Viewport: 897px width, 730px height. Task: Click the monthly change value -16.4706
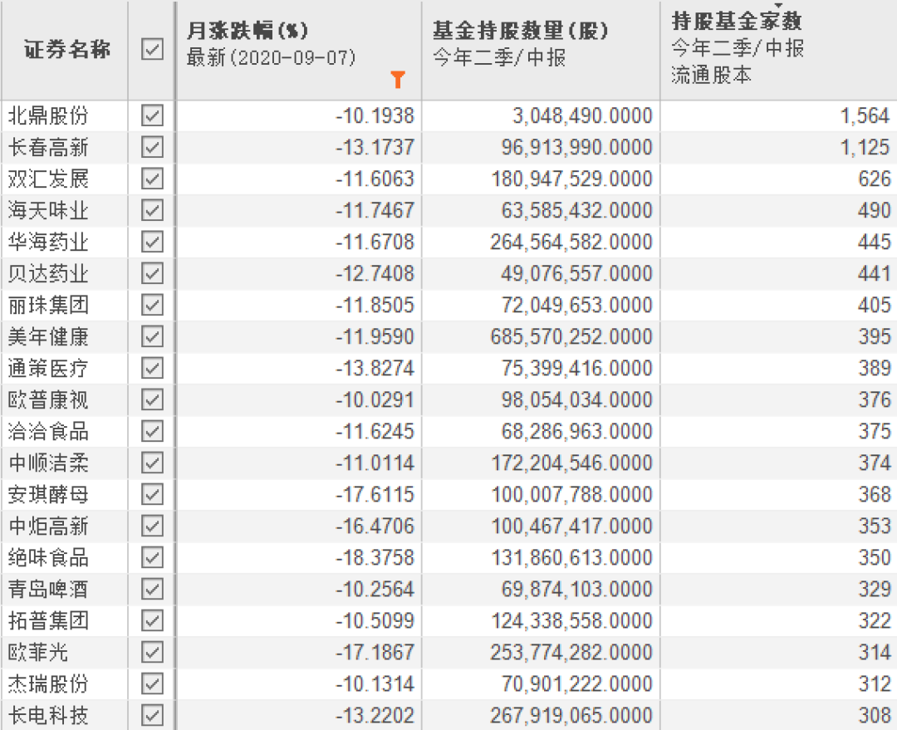coord(375,526)
